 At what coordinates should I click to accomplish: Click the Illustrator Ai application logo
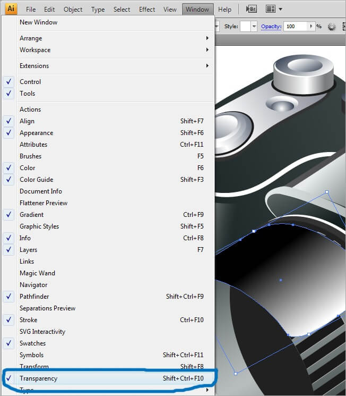pos(11,9)
